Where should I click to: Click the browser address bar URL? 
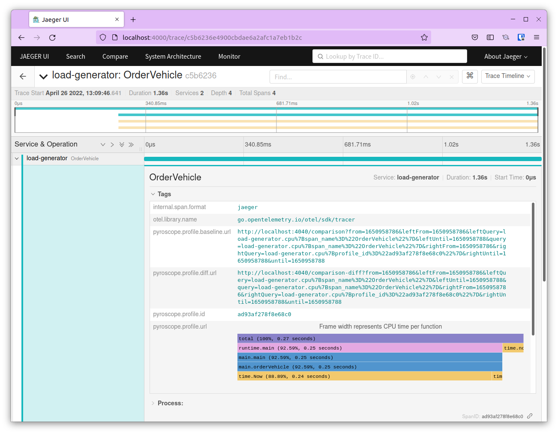pyautogui.click(x=212, y=38)
